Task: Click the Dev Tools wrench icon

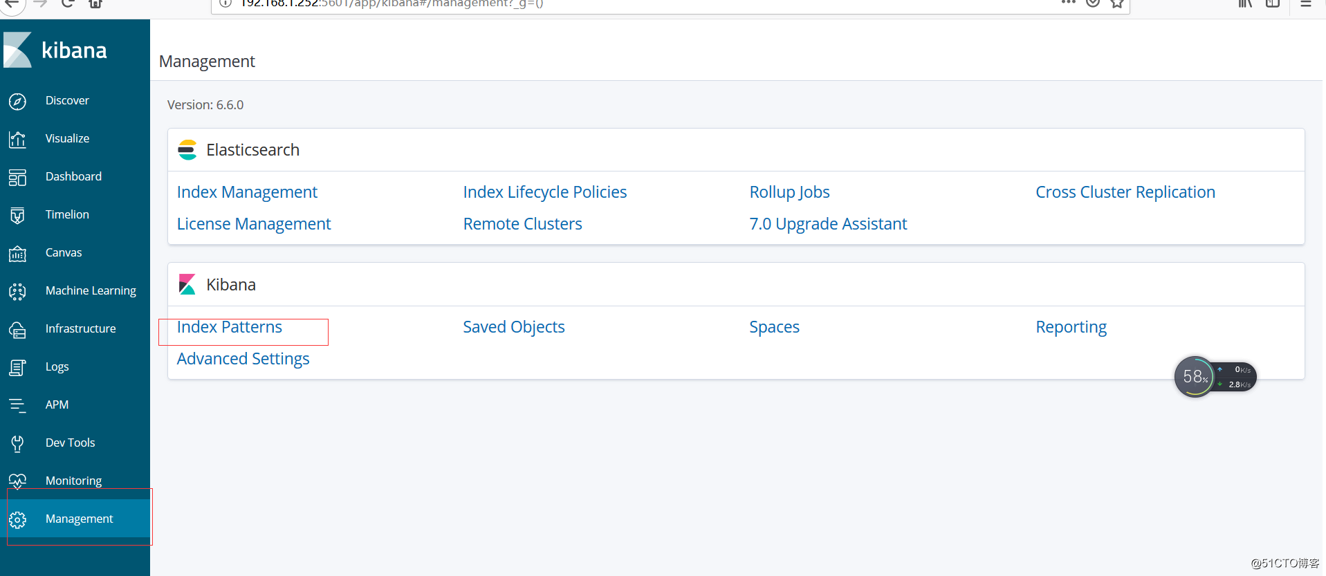Action: [x=17, y=443]
